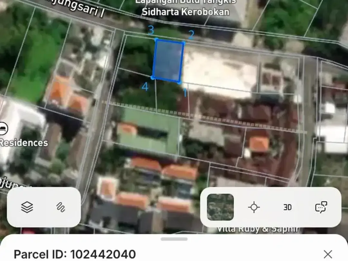Click the panel handle above the parcel details
The width and height of the screenshot is (348, 261).
click(x=174, y=239)
